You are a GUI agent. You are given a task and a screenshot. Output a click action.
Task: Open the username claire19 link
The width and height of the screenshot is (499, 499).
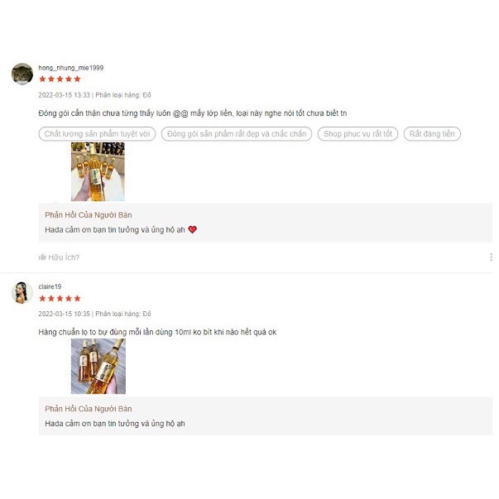50,286
